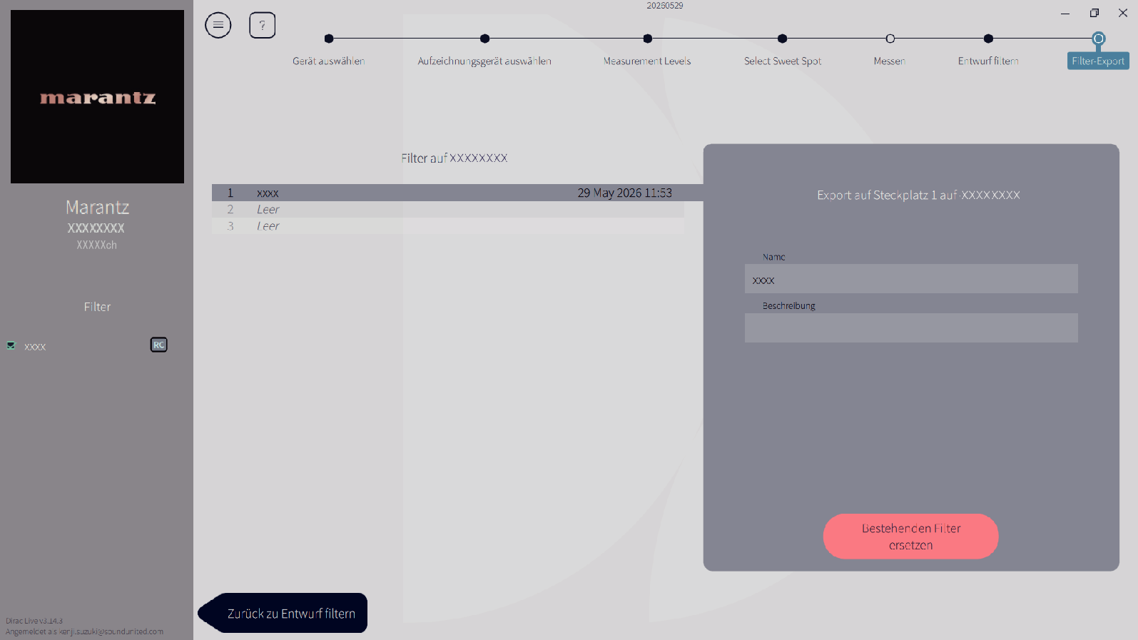Open the hamburger menu icon

[218, 25]
